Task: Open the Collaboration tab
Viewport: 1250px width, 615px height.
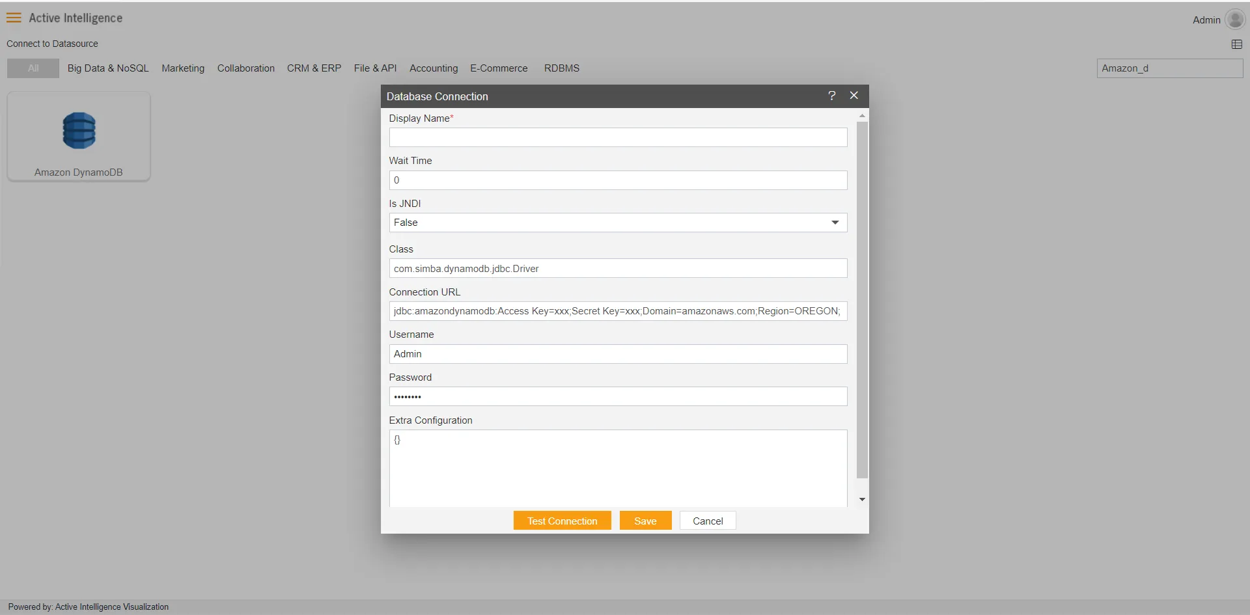Action: (x=246, y=68)
